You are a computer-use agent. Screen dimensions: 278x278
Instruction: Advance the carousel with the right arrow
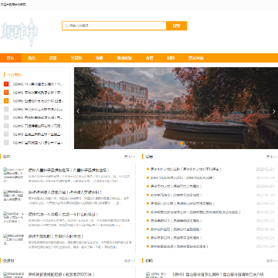tap(273, 111)
